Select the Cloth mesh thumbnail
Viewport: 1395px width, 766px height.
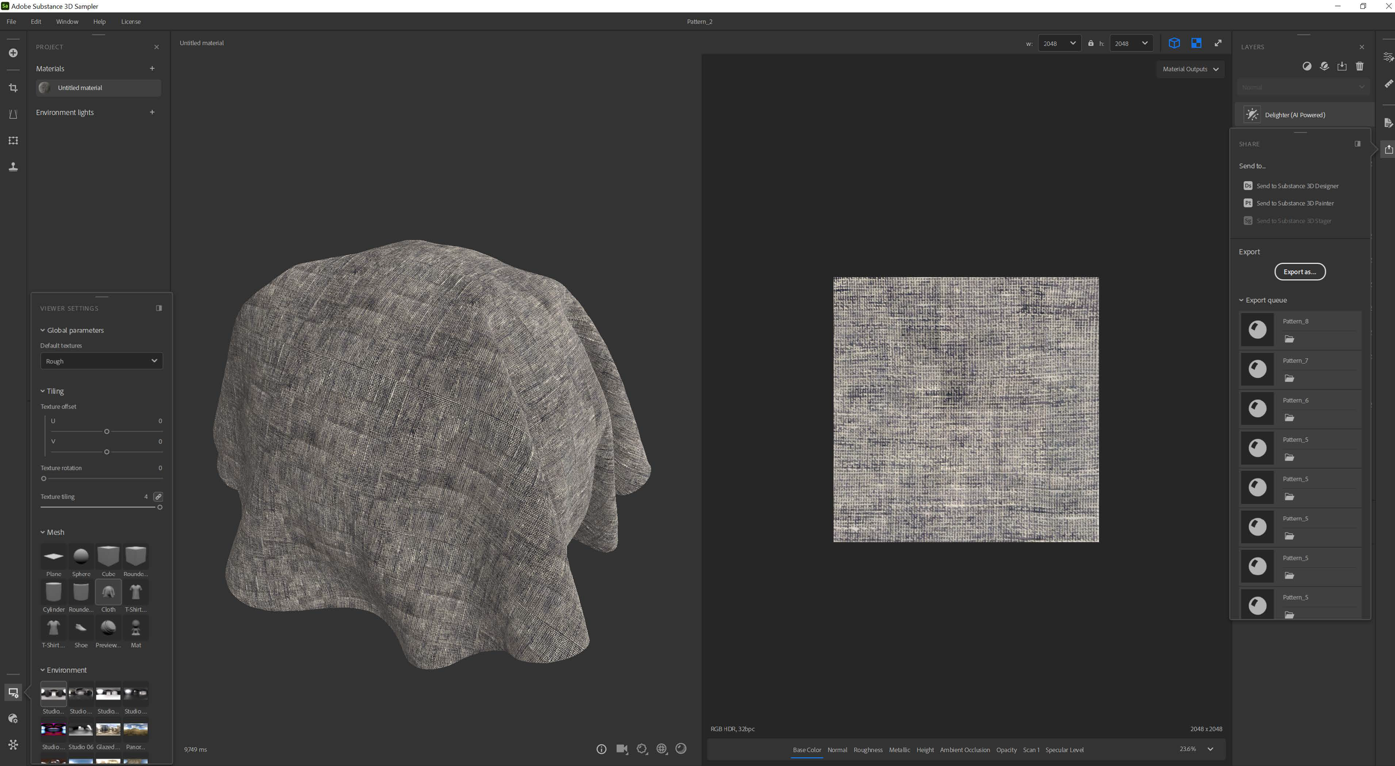click(x=108, y=592)
